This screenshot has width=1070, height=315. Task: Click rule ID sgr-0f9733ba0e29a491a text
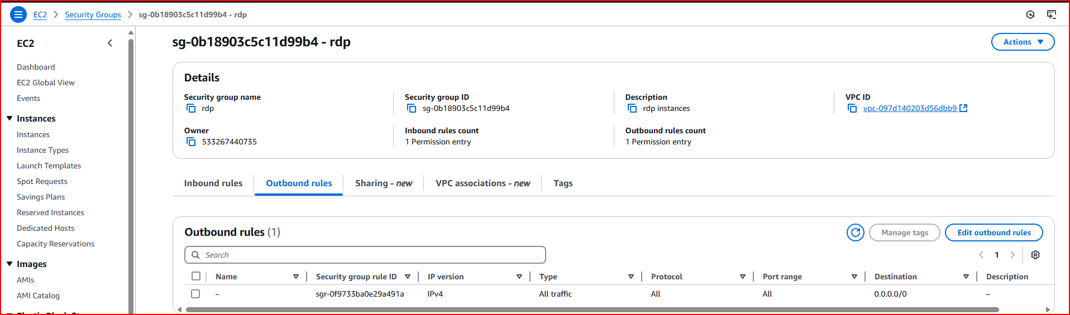coord(360,294)
